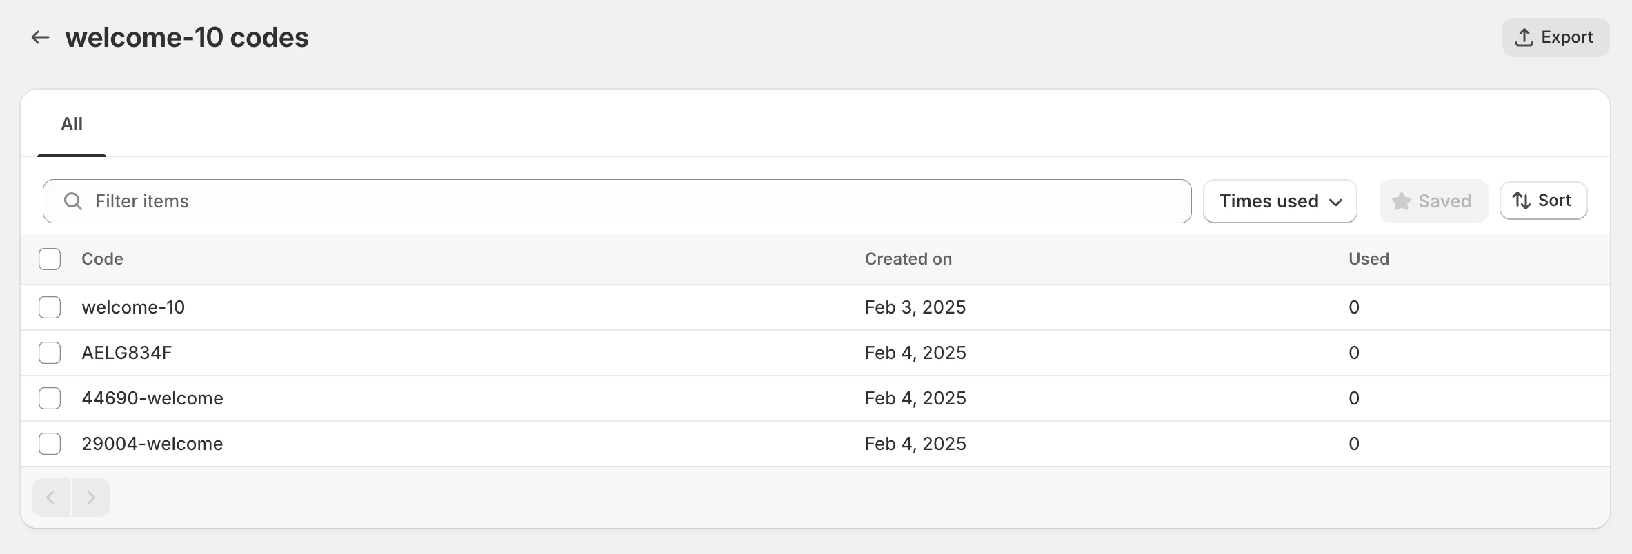Open the Sort options
The image size is (1632, 554).
click(1543, 201)
